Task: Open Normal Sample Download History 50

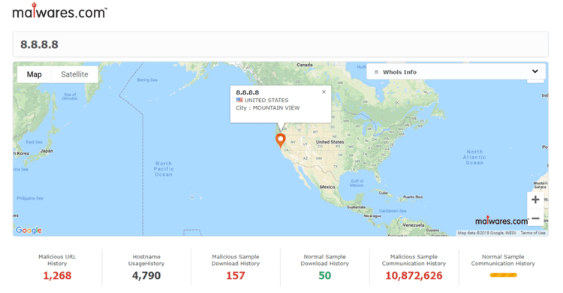Action: click(x=324, y=276)
